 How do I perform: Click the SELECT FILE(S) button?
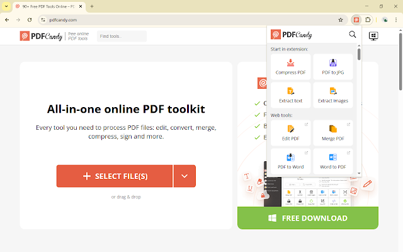(x=115, y=176)
